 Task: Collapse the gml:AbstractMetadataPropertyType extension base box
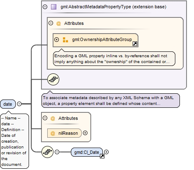pos(45,7)
